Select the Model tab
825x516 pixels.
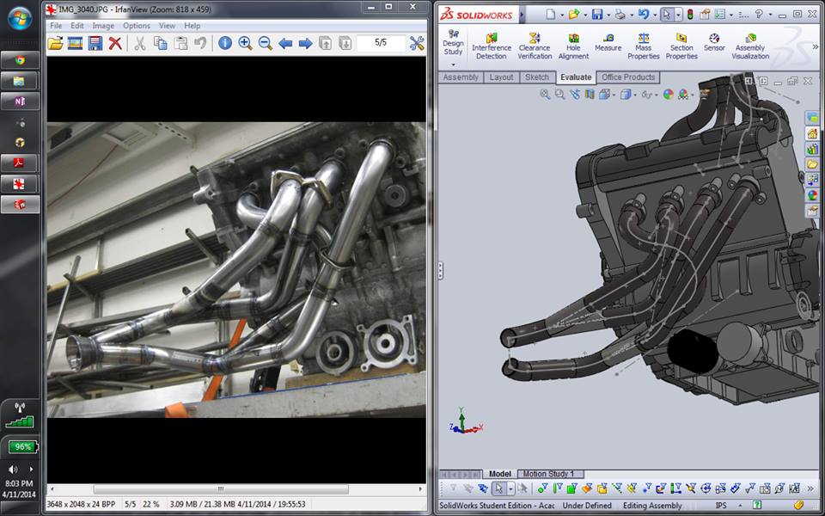point(500,474)
